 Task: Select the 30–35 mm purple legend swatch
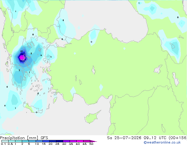point(66,141)
